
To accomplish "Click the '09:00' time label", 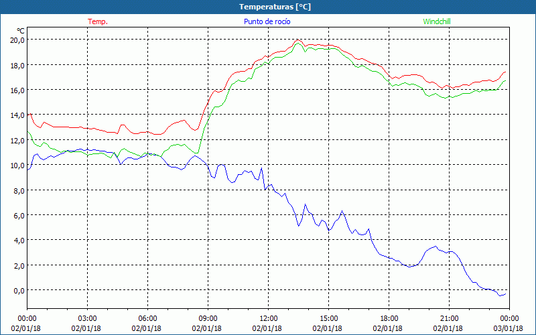I will tap(208, 319).
